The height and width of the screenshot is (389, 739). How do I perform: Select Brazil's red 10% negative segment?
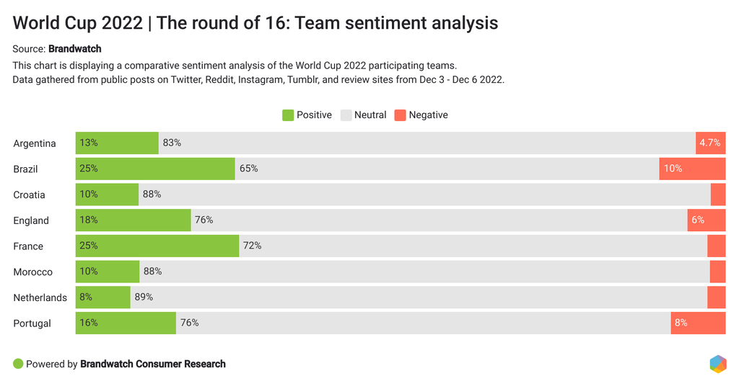coord(692,169)
